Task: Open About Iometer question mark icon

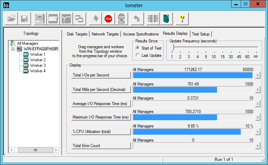Action: tap(182, 19)
